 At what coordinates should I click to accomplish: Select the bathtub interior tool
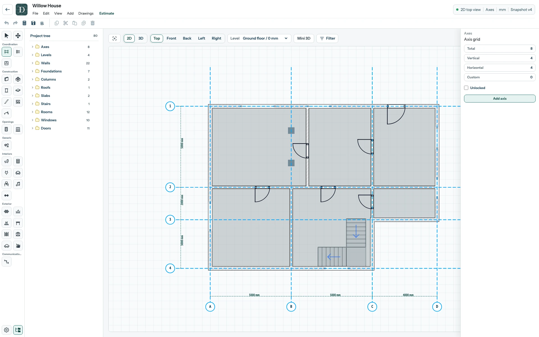tap(6, 161)
